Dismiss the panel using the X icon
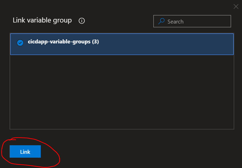Image resolution: width=242 pixels, height=168 pixels. (236, 7)
